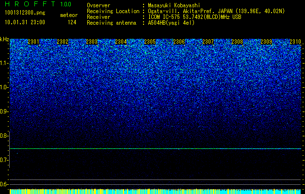The image size is (305, 194).
Task: Click the 0.7 frequency axis label
Action: [4, 160]
